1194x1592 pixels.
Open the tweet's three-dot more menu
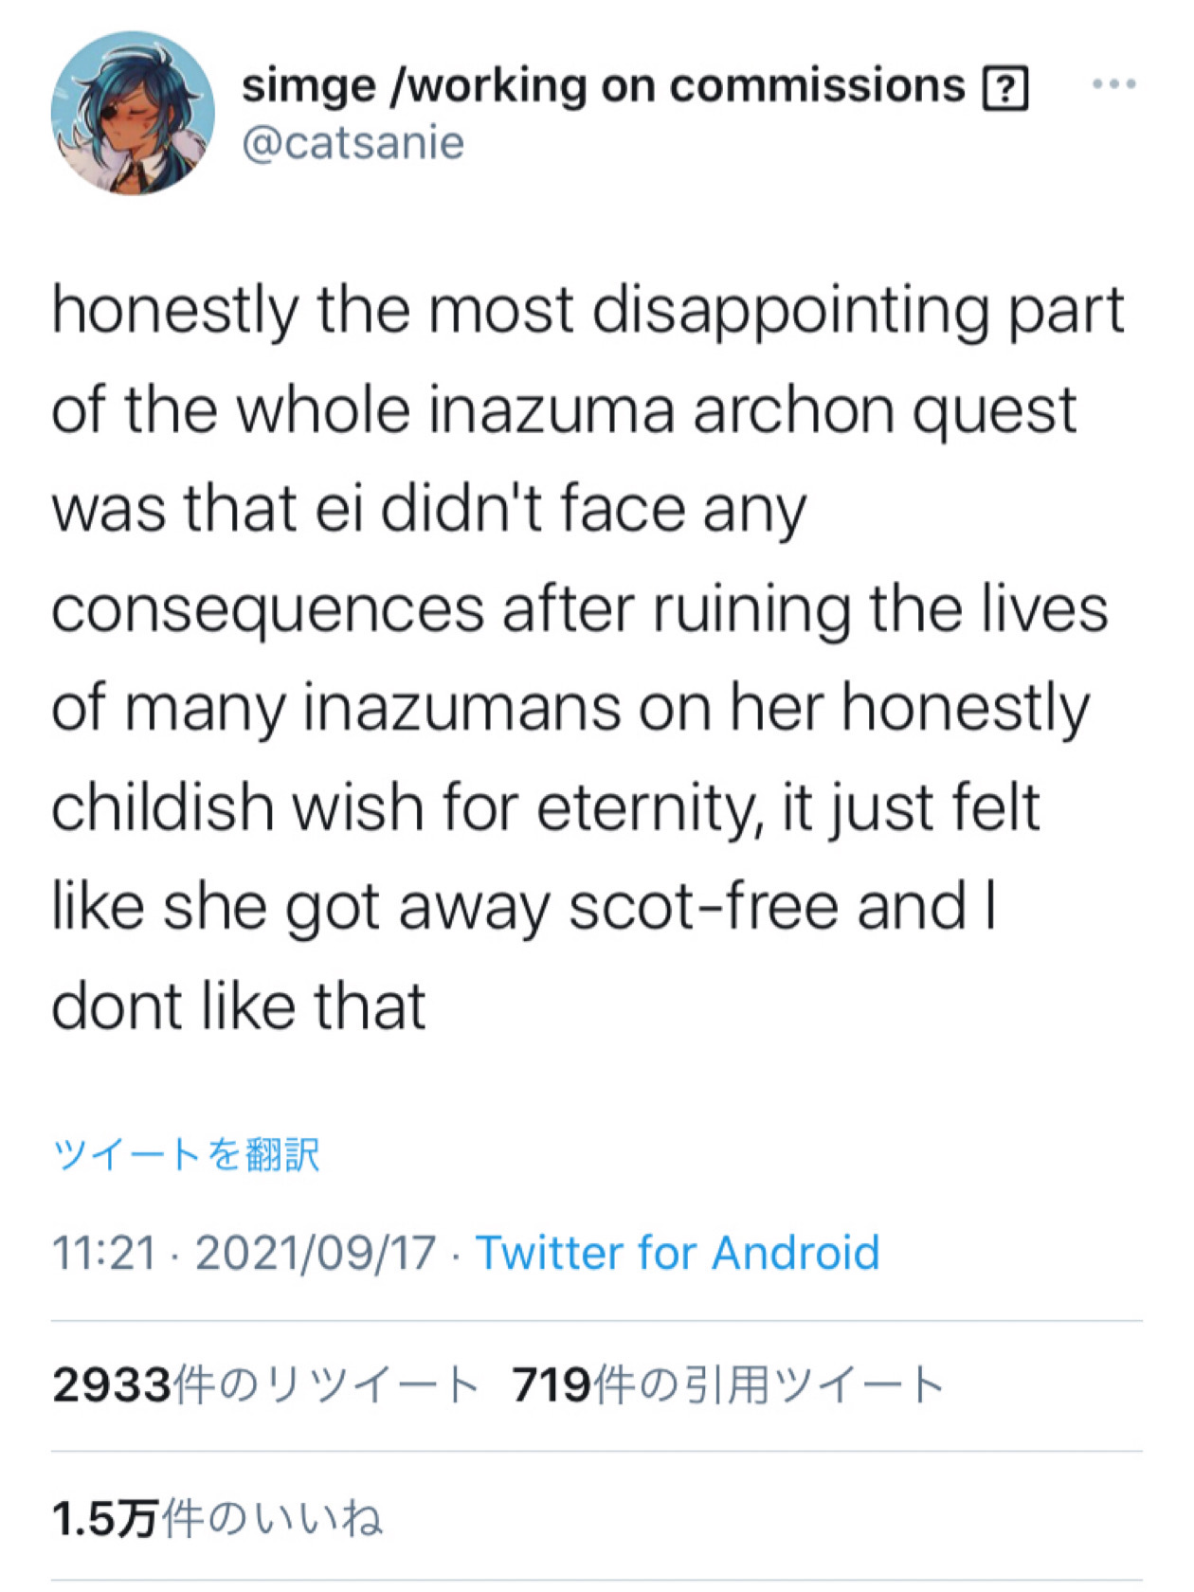[1113, 84]
